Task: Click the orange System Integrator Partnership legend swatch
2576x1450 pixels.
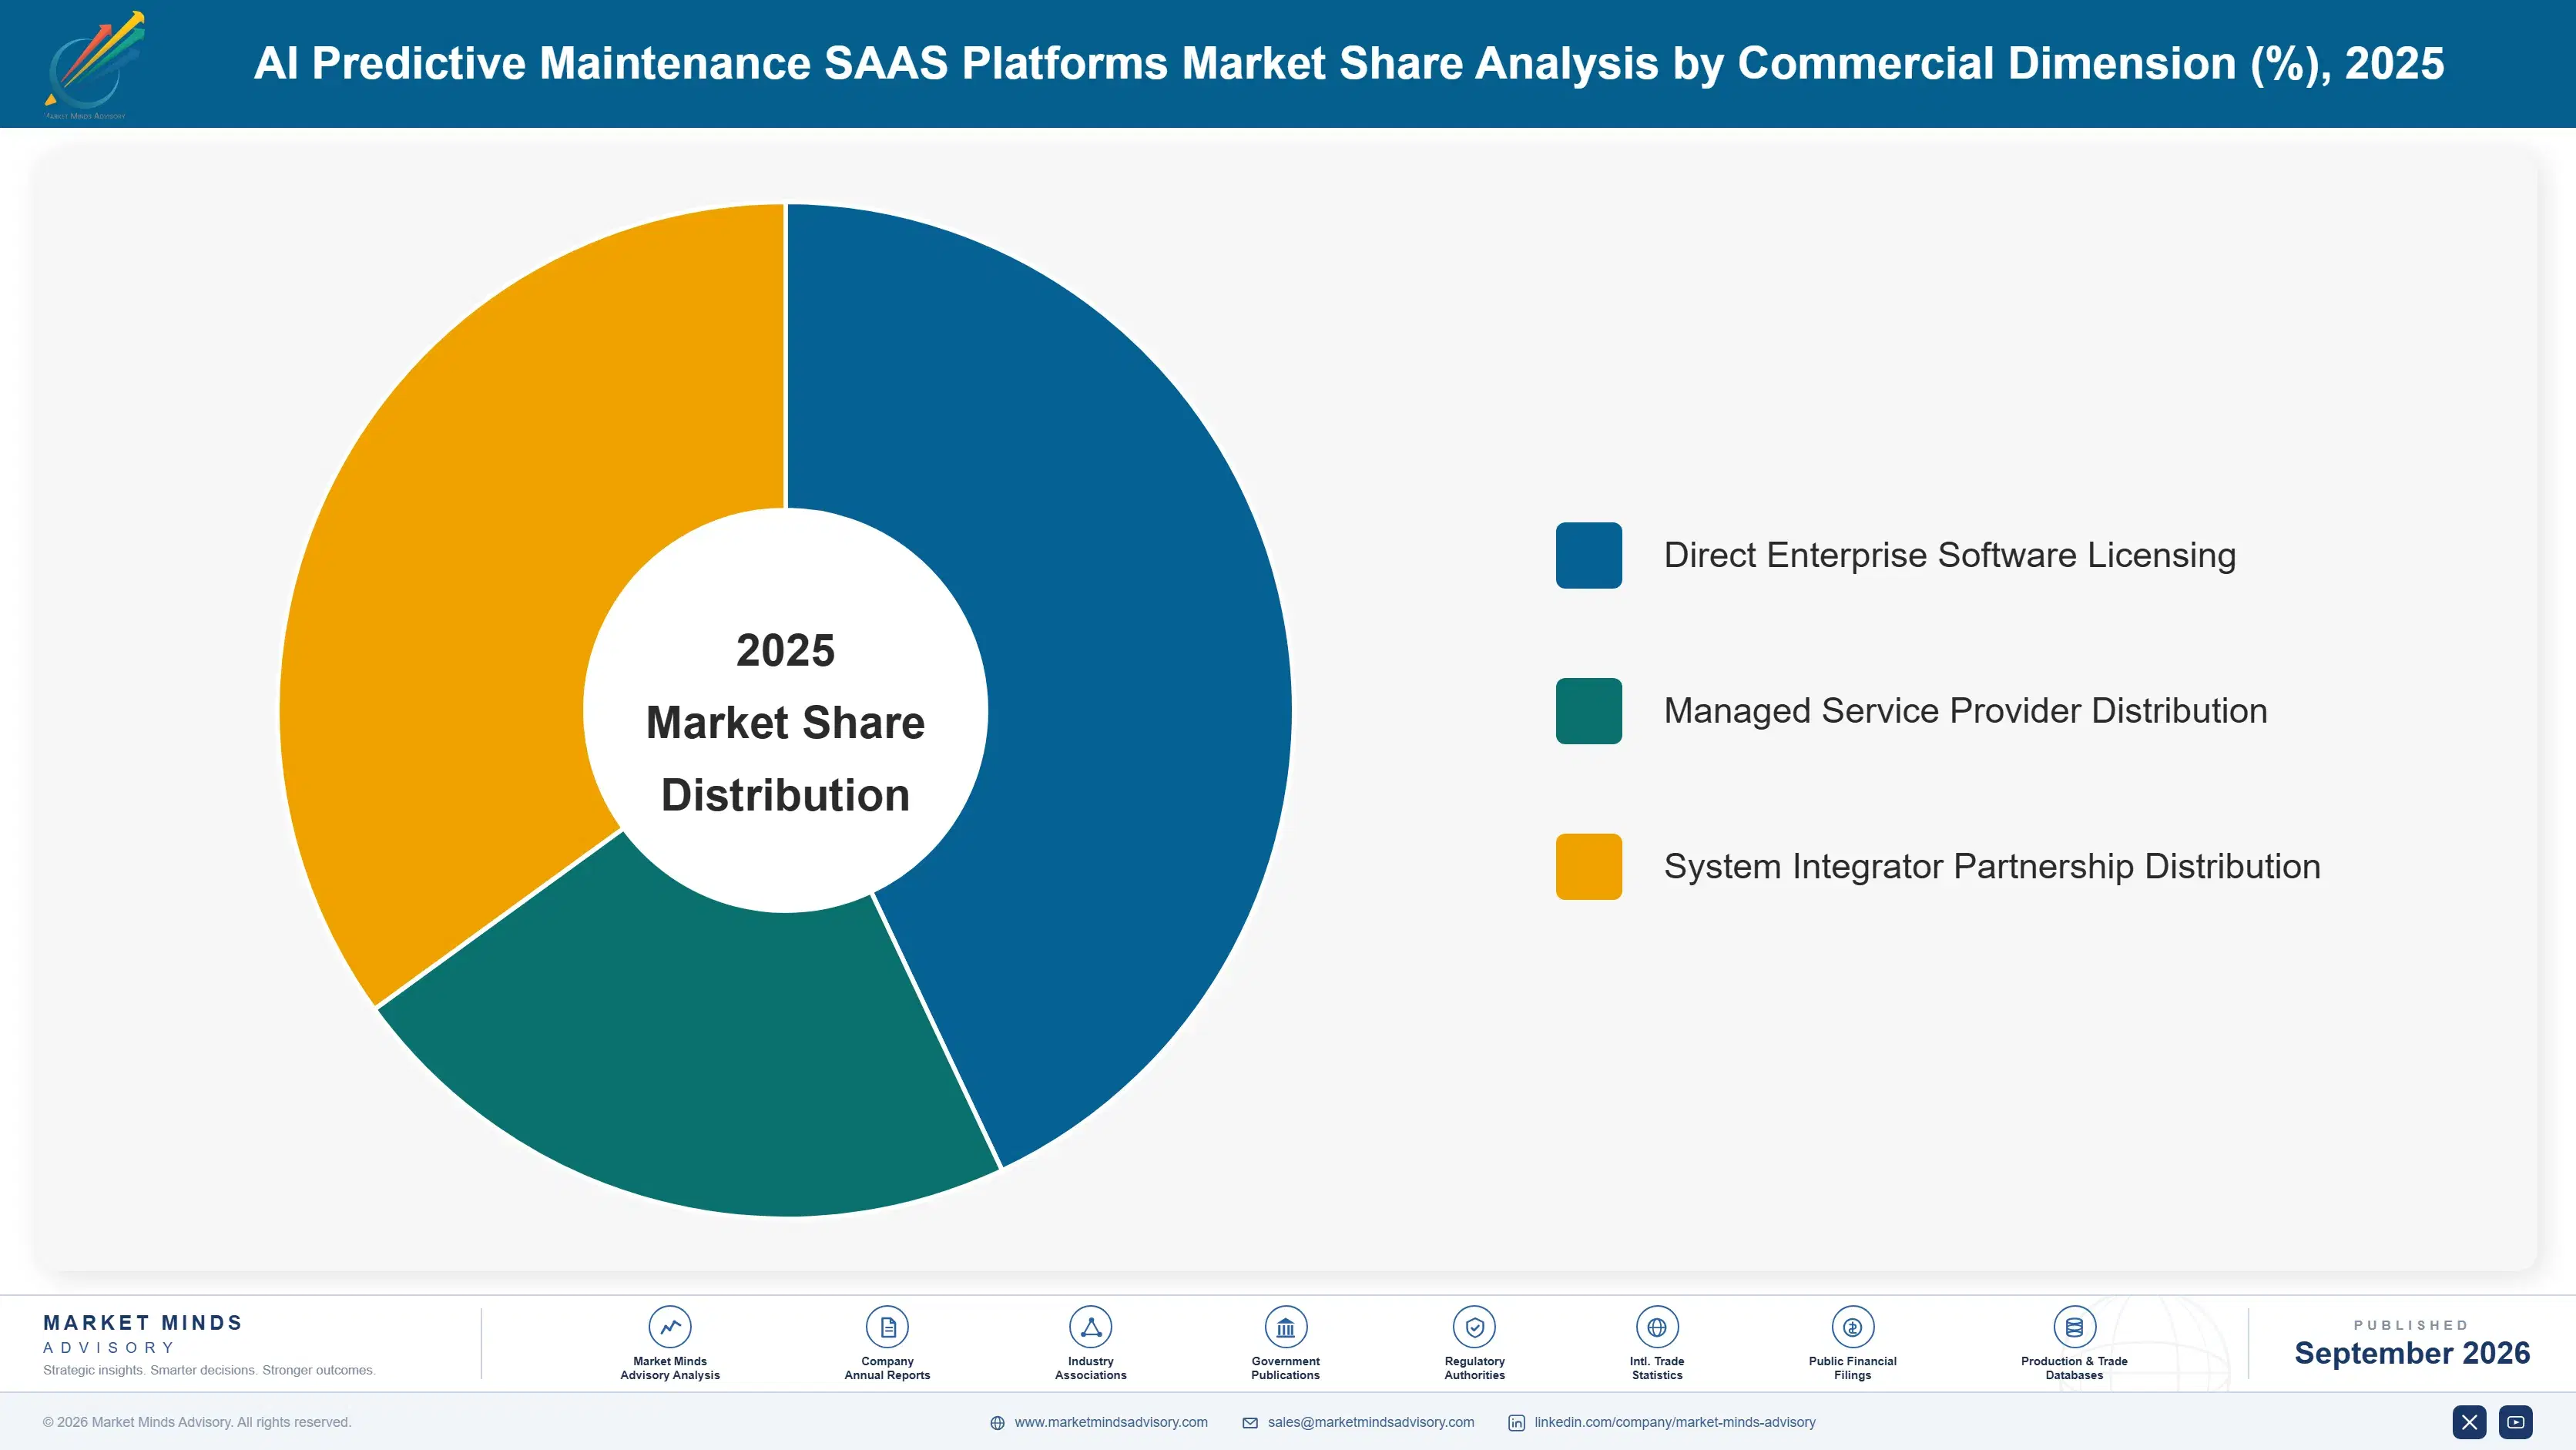Action: click(x=1588, y=867)
